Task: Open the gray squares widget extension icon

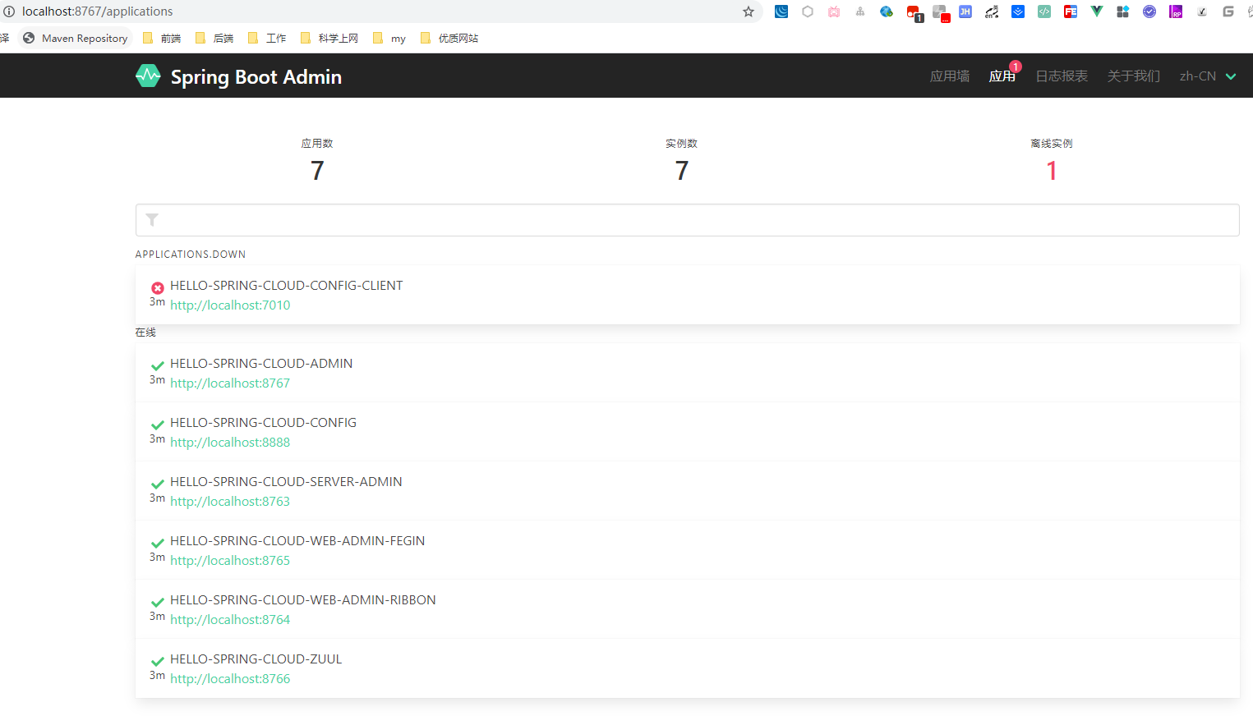Action: [x=1123, y=11]
